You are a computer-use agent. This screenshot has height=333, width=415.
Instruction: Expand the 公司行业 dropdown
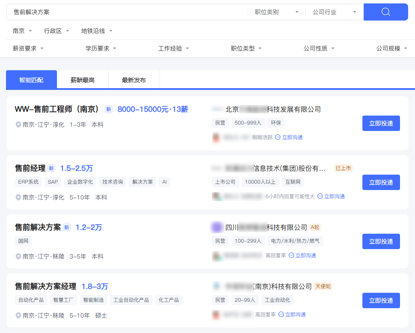click(334, 12)
